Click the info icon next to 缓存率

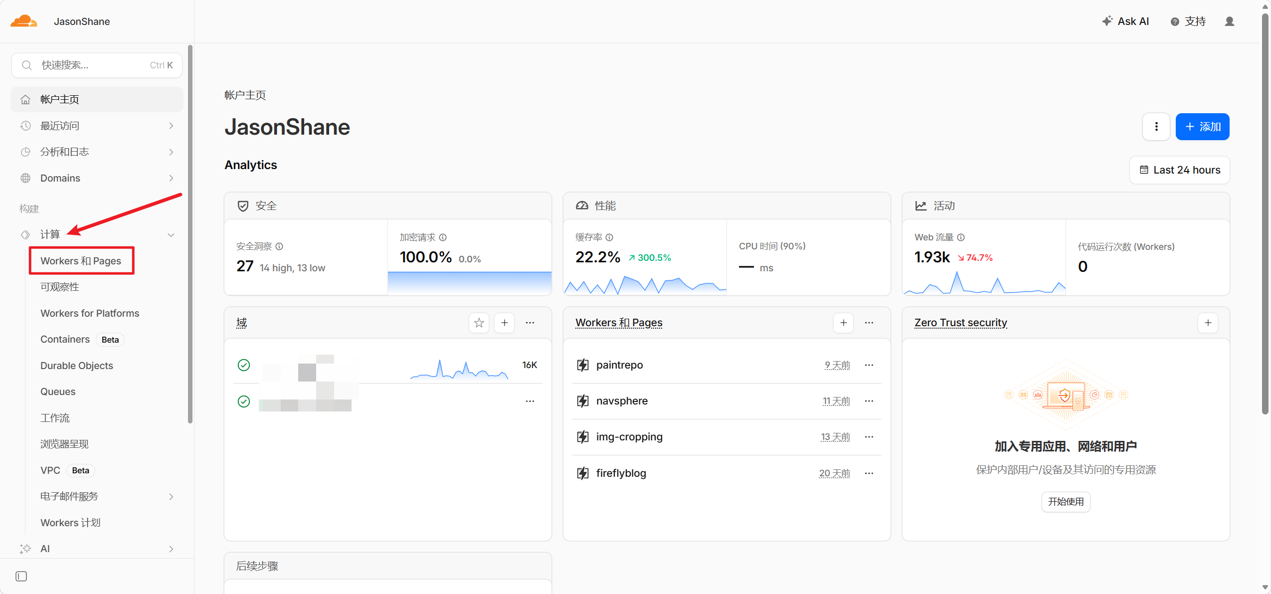pos(609,237)
